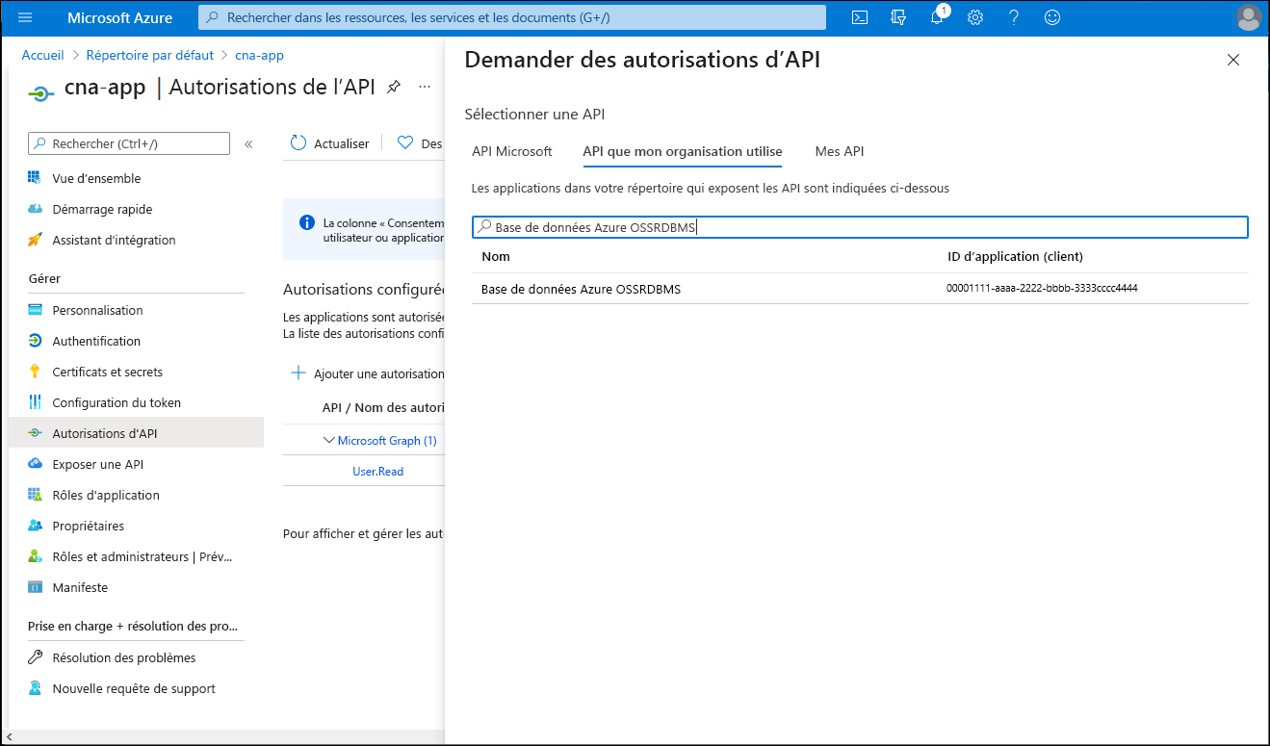Click the plus icon for Ajouter une autorisation
The height and width of the screenshot is (746, 1270).
pos(298,373)
